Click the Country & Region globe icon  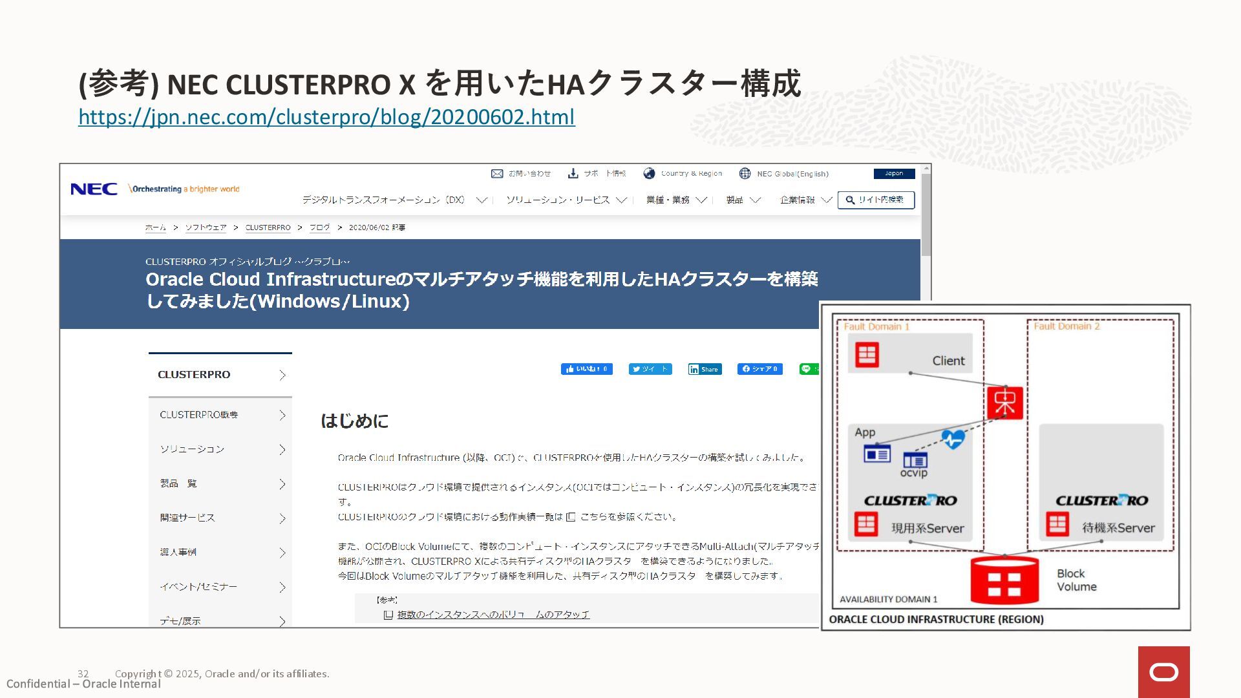point(649,173)
